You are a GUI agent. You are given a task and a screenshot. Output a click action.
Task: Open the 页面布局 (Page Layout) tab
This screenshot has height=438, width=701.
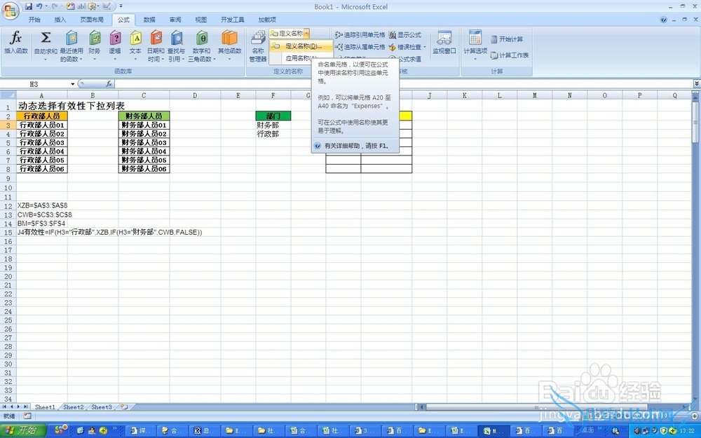[x=92, y=20]
